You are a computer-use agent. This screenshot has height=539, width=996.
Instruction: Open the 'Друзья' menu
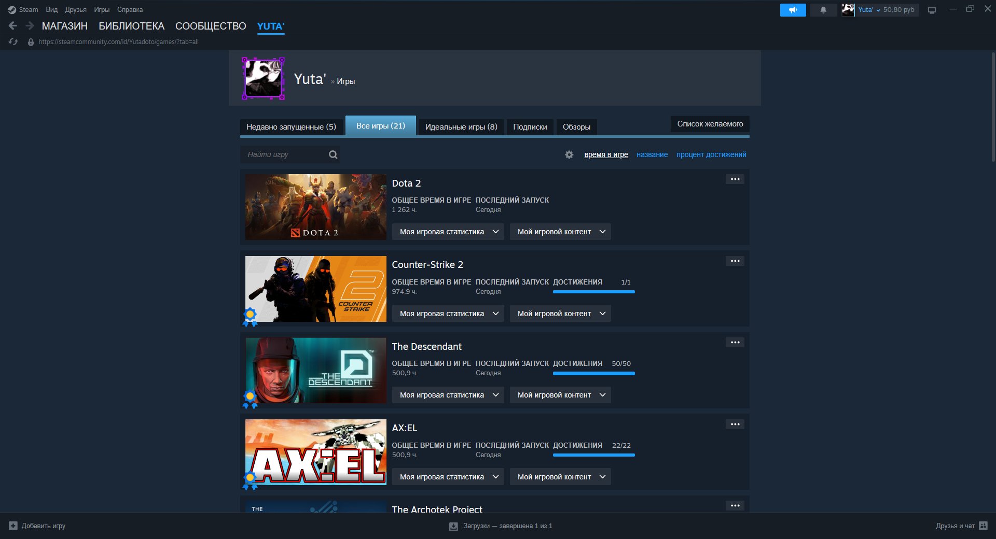pyautogui.click(x=76, y=9)
